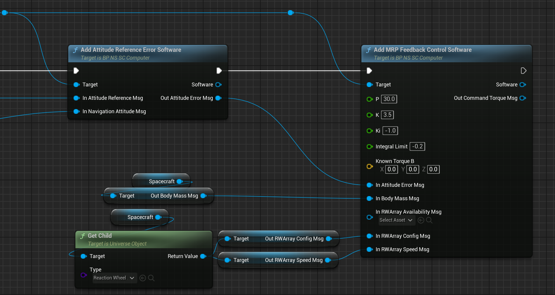Click the Out Command Torque Msg output pin
This screenshot has height=295, width=555.
coord(523,98)
